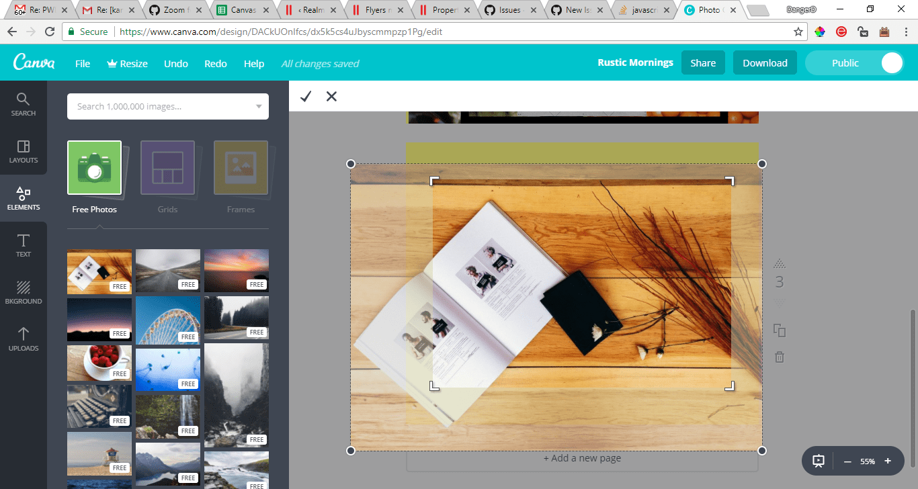Screen dimensions: 918x489
Task: Open the Search panel in the sidebar
Action: click(x=24, y=104)
